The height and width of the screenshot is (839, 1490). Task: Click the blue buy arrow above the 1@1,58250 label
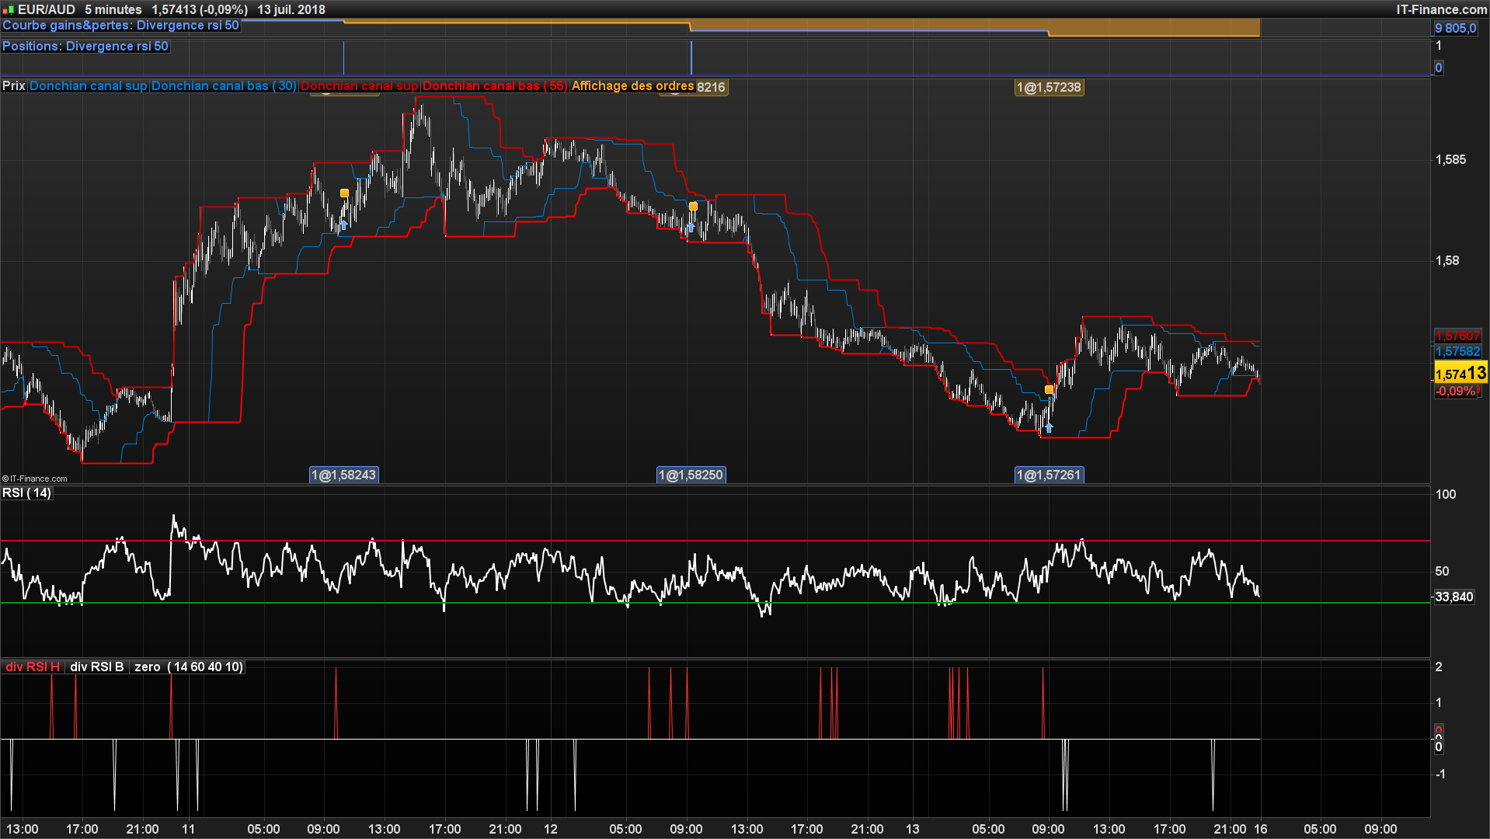point(691,227)
